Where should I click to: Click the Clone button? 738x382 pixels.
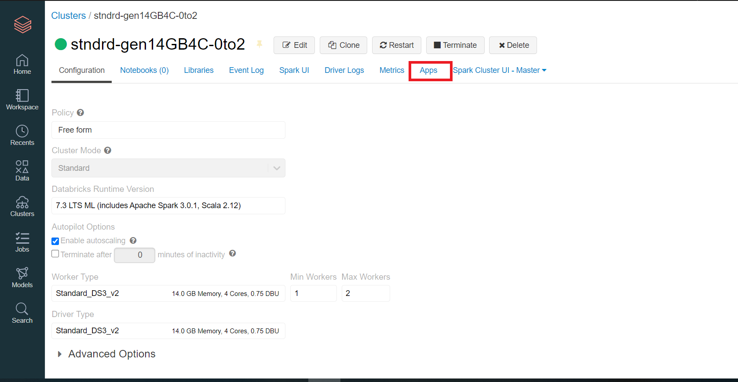[343, 45]
